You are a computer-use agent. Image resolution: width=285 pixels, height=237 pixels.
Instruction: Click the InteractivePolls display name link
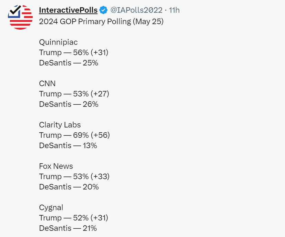pos(68,10)
